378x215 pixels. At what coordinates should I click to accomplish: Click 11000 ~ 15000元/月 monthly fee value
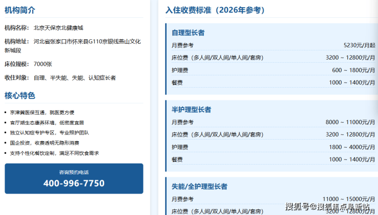coord(349,199)
